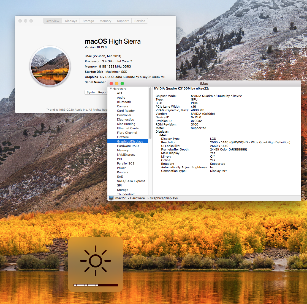Click the System Report button
This screenshot has height=304, width=307.
pyautogui.click(x=96, y=92)
